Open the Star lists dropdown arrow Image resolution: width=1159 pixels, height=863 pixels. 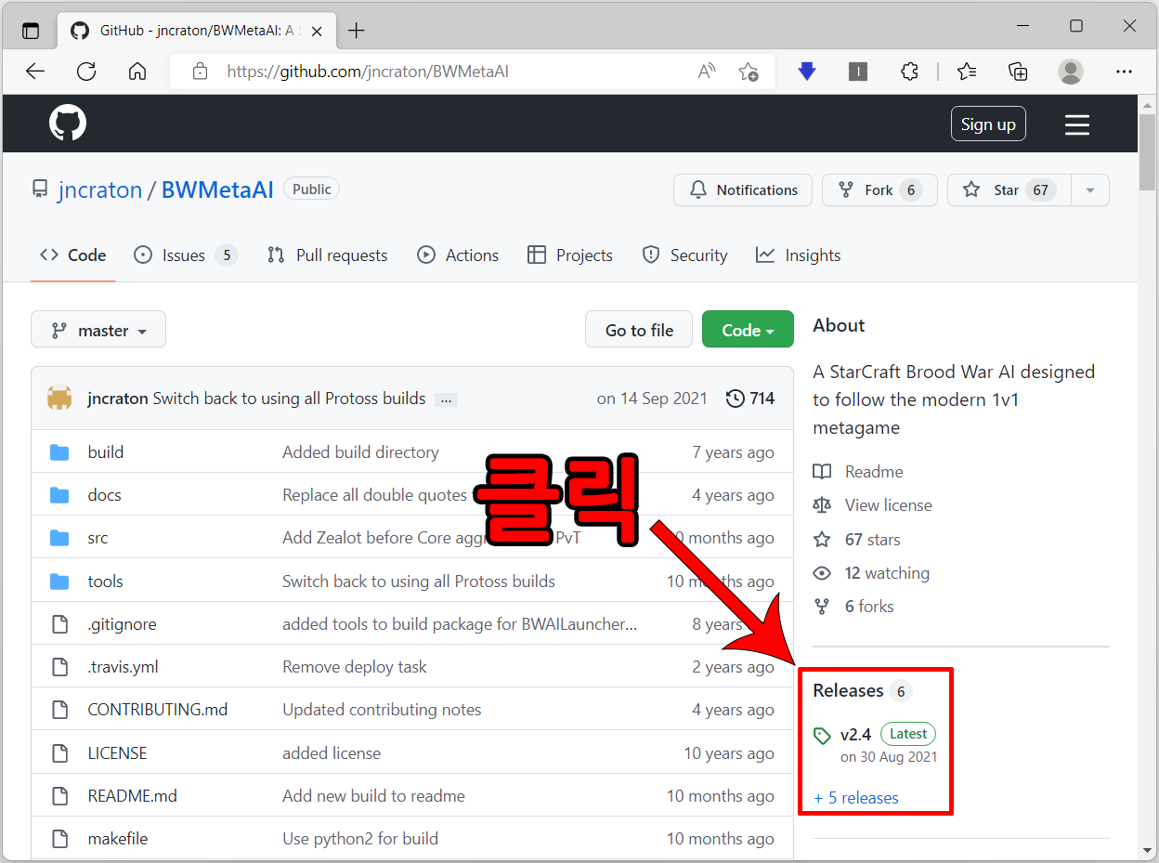tap(1090, 190)
